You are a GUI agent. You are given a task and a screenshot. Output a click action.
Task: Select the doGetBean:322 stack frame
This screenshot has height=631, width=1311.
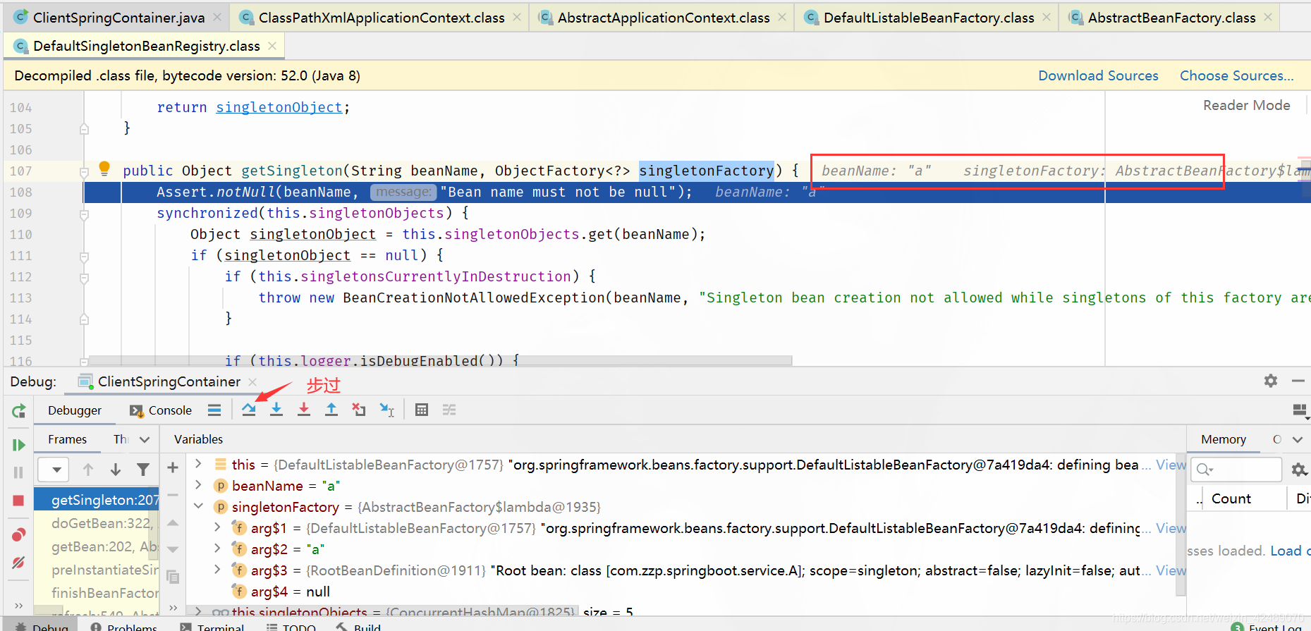97,523
